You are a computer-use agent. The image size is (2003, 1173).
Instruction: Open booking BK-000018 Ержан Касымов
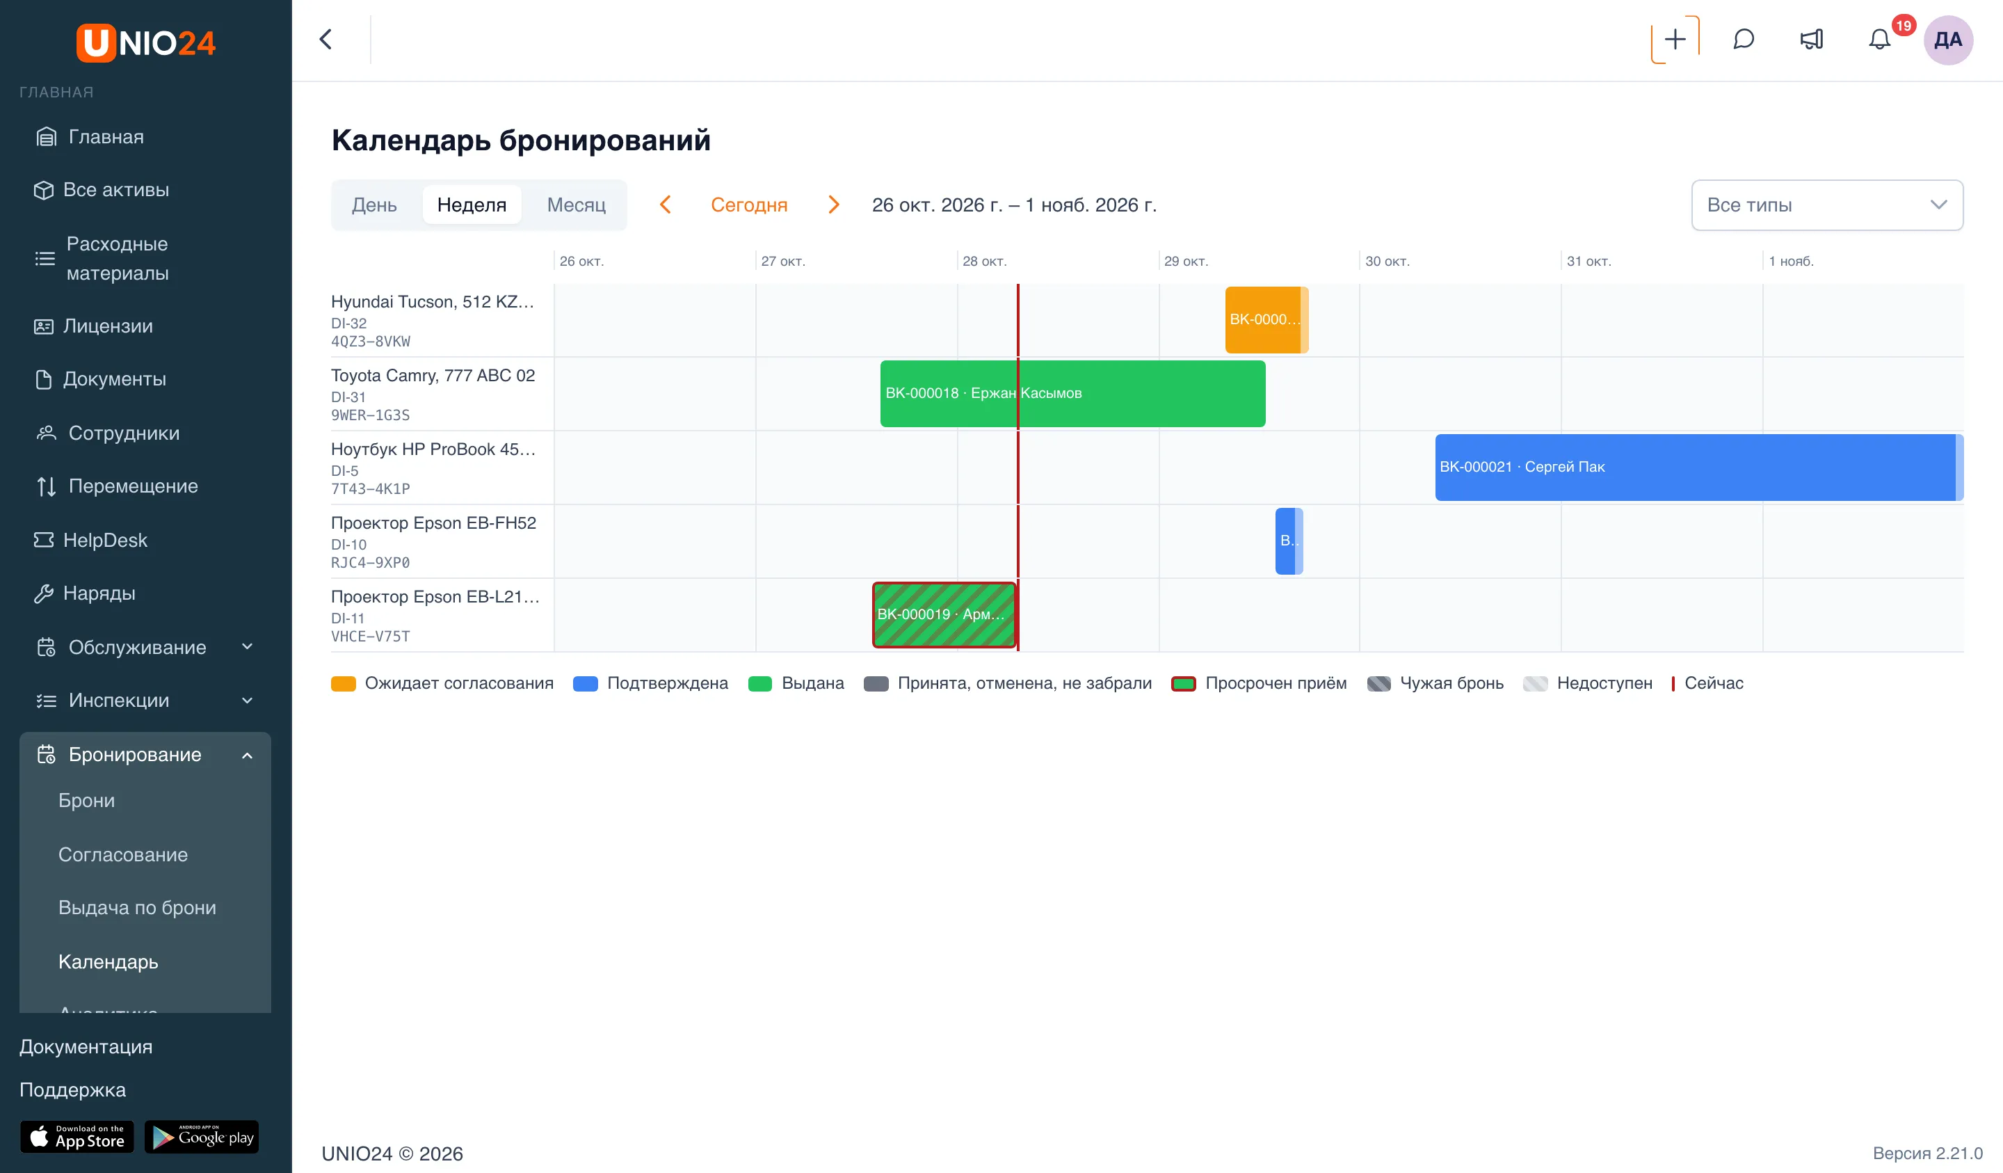(x=1072, y=393)
